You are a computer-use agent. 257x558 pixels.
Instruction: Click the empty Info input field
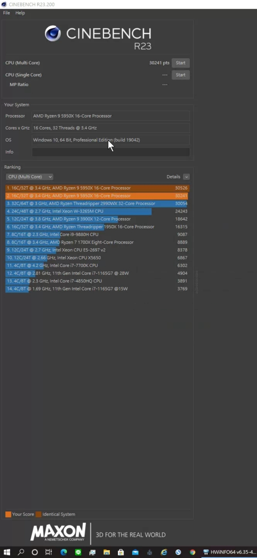click(111, 152)
